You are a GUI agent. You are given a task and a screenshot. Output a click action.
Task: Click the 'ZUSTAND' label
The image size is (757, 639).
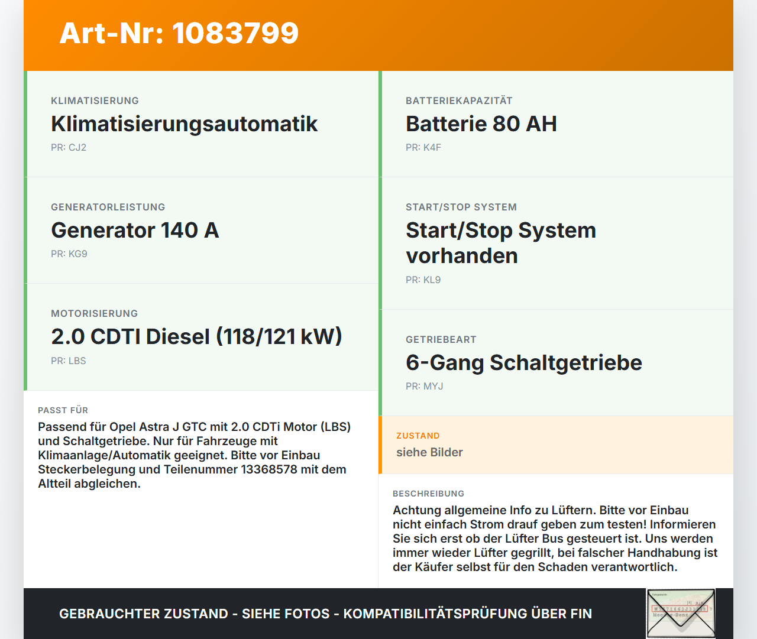418,436
